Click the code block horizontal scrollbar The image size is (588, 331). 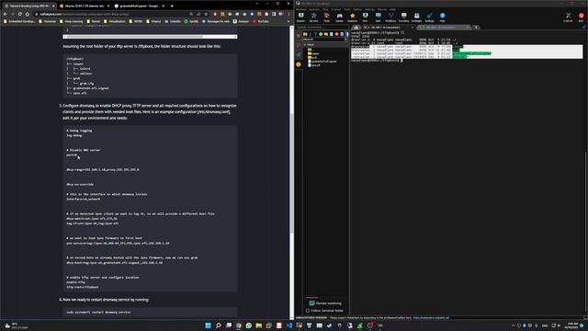point(150,37)
